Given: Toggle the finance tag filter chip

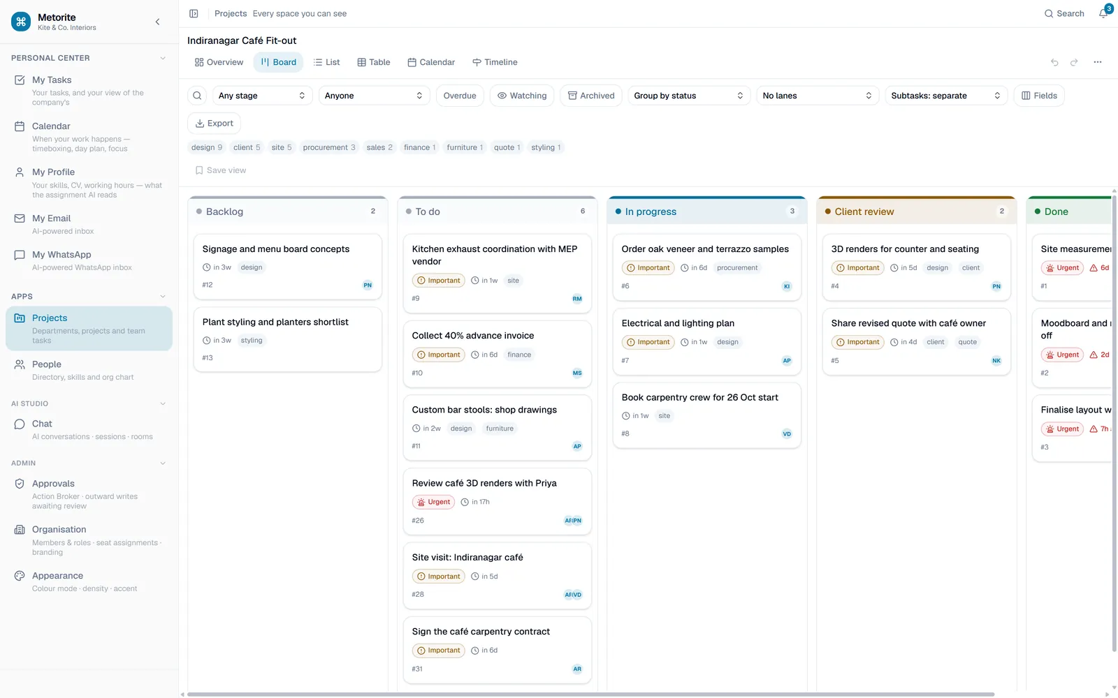Looking at the screenshot, I should coord(420,147).
